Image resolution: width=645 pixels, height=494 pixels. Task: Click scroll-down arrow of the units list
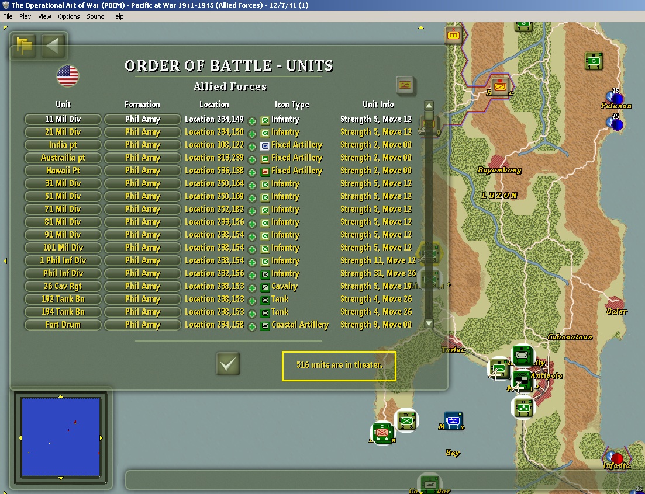(429, 323)
